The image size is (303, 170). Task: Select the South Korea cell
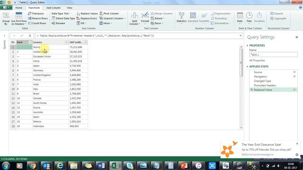click(x=51, y=103)
